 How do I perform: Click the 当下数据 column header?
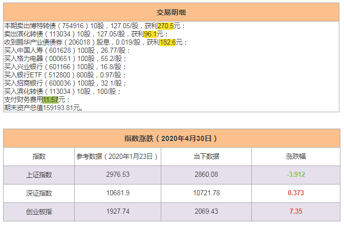pyautogui.click(x=206, y=156)
